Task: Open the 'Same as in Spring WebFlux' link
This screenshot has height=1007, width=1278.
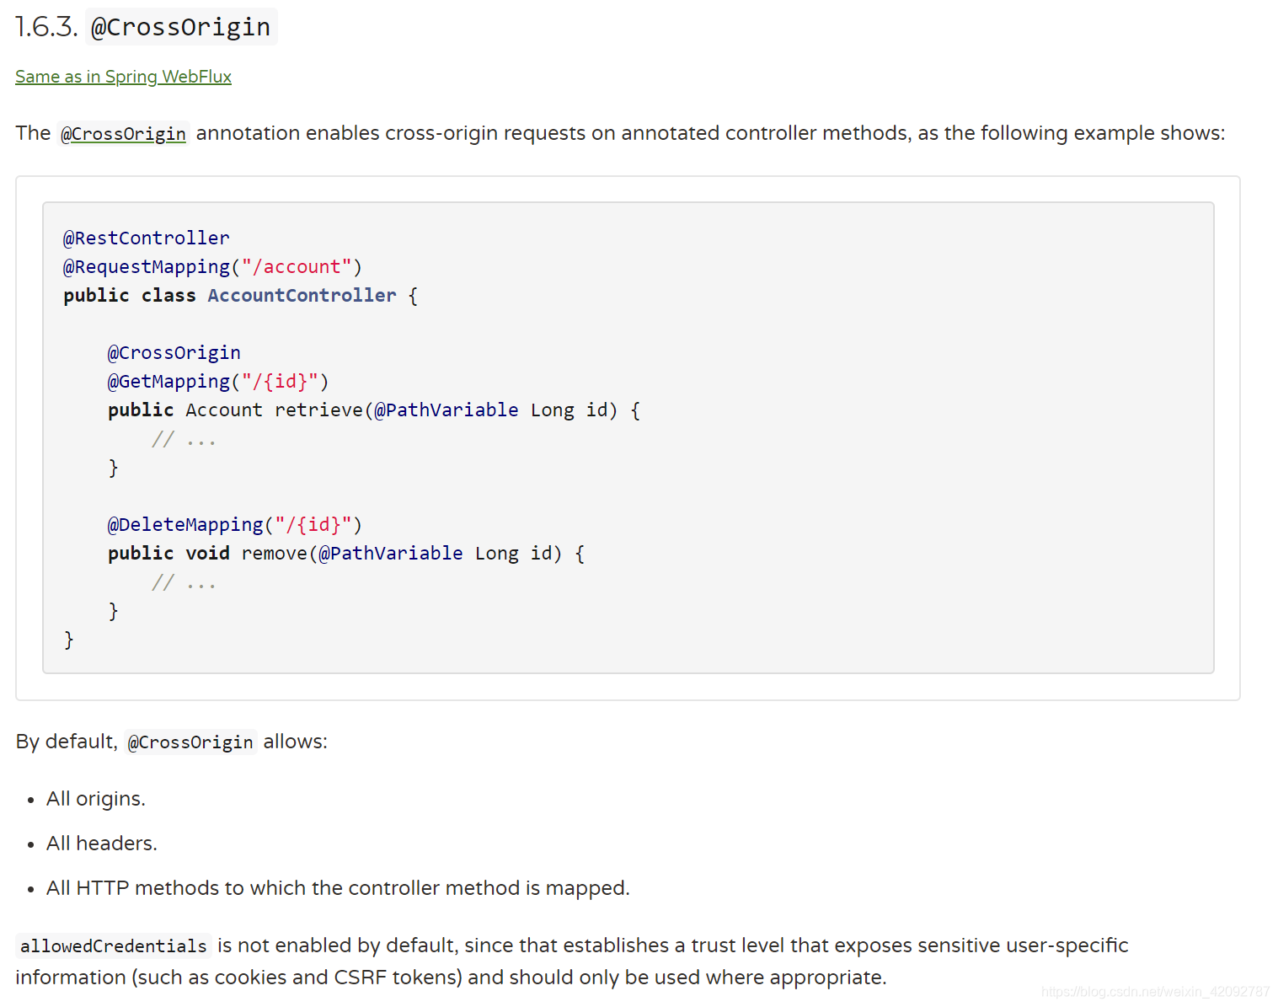Action: click(x=123, y=77)
